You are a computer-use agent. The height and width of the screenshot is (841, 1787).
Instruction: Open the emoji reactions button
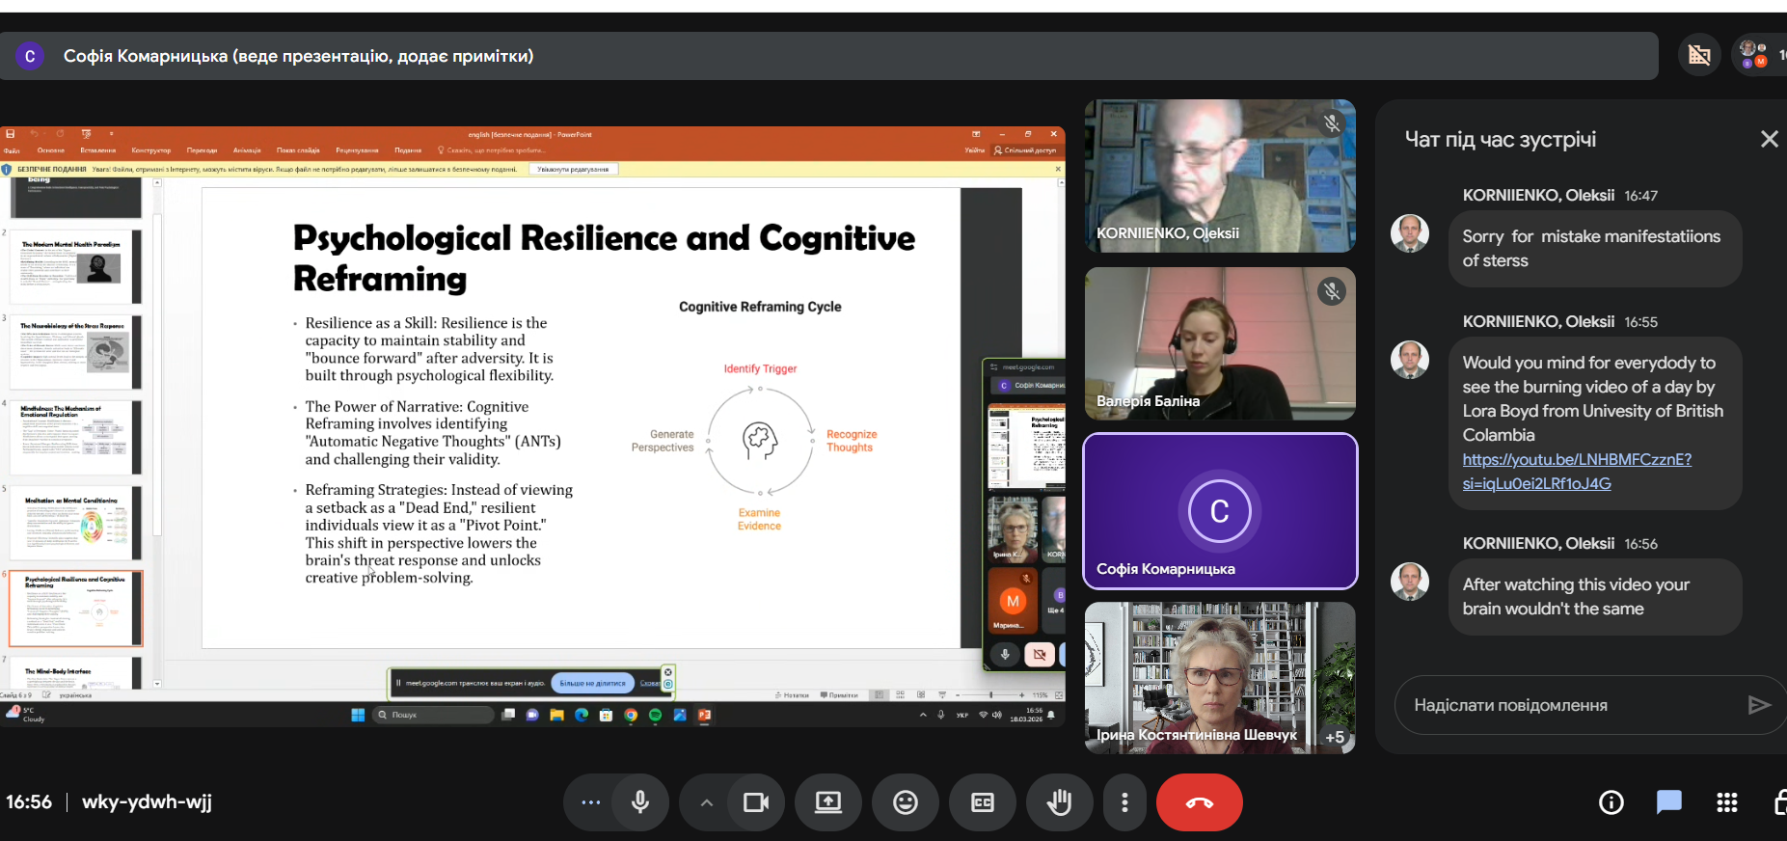[905, 802]
